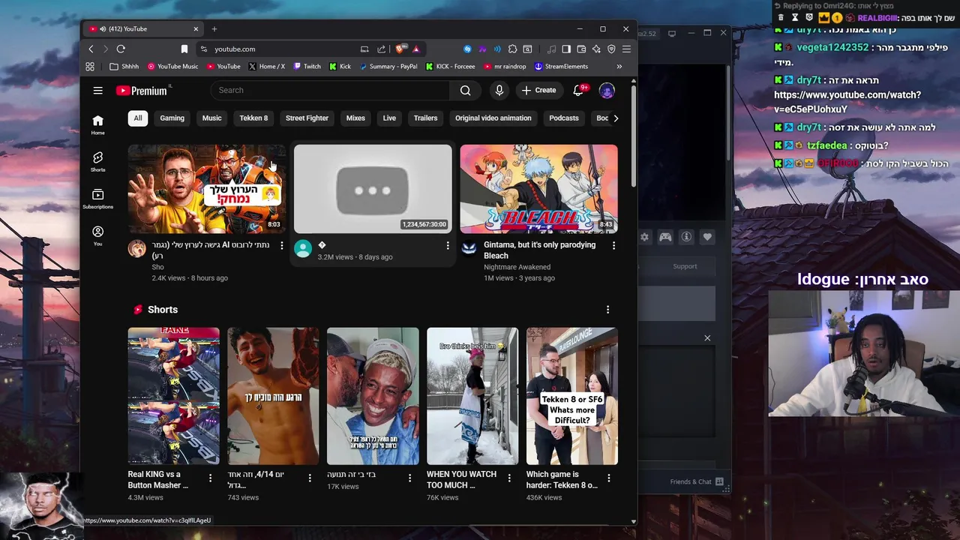Screen dimensions: 960x540
Task: Open YouTube notifications bell
Action: 578,90
